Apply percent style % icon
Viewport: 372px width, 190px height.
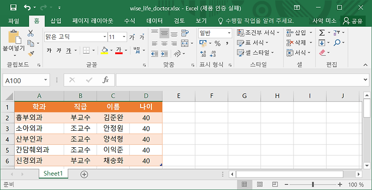(218, 43)
